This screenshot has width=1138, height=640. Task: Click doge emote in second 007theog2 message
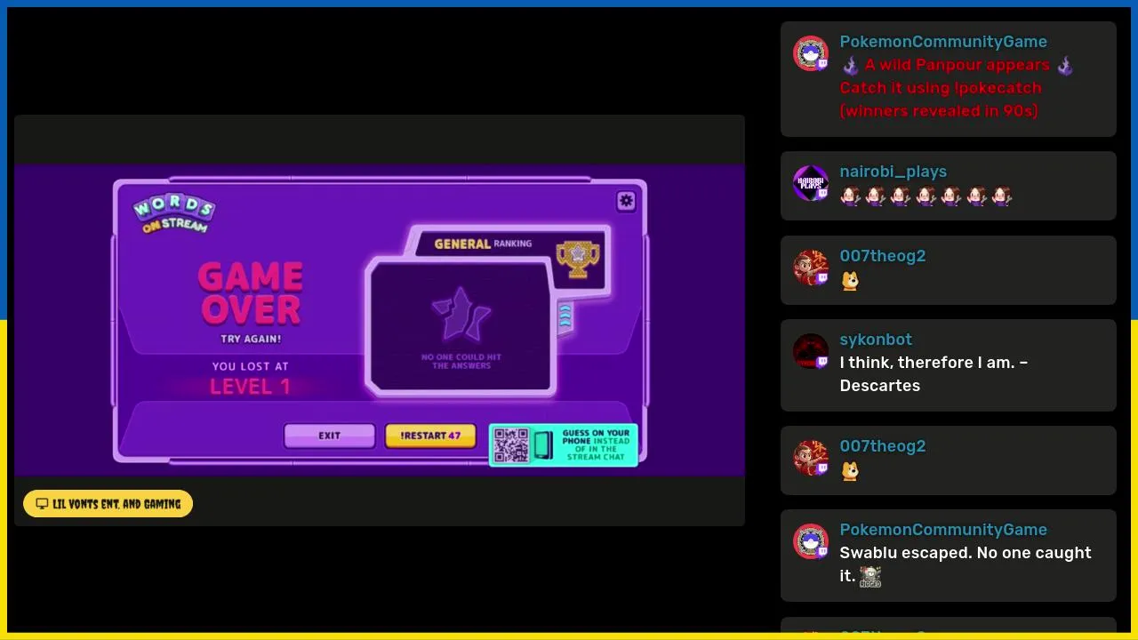pos(850,471)
